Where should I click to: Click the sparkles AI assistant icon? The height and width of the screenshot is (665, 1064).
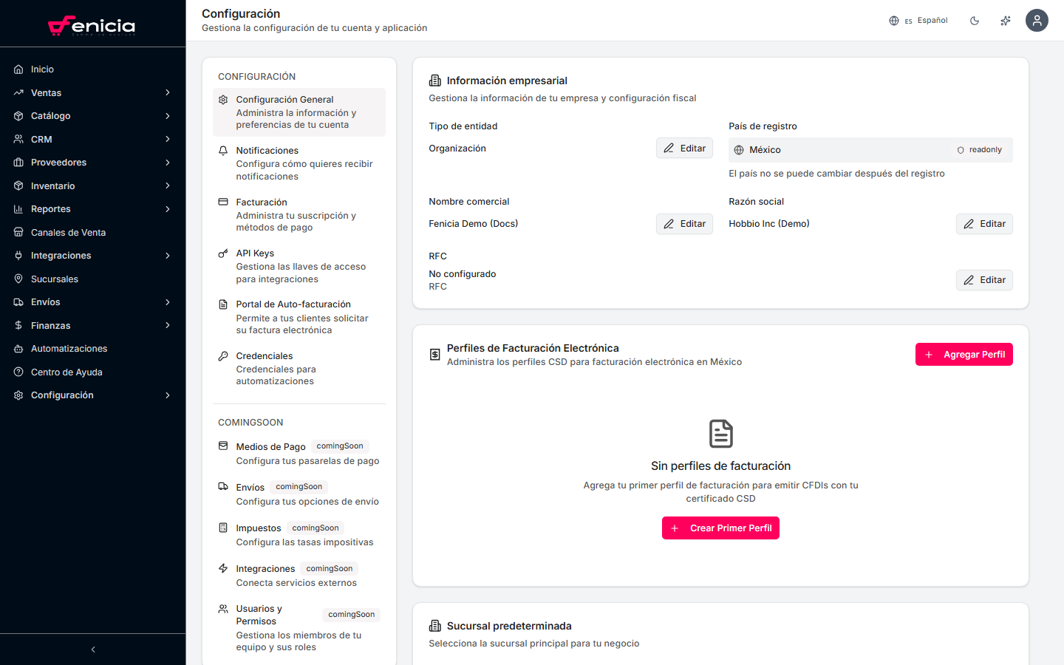click(1005, 21)
